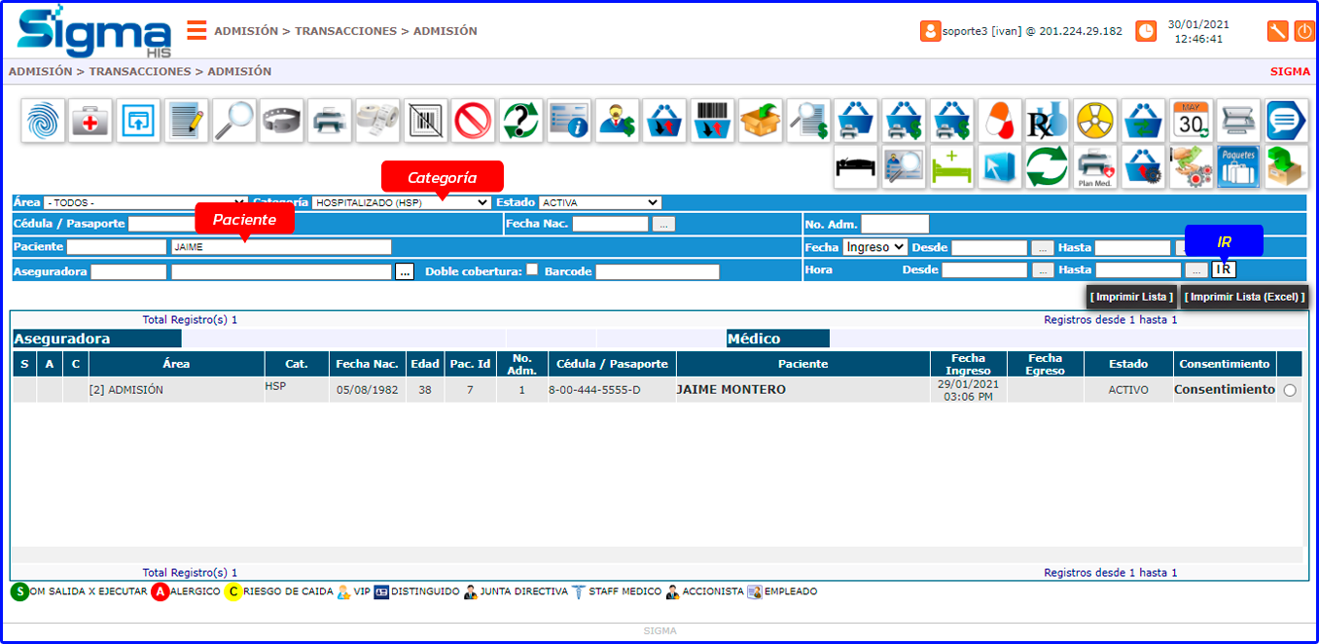Click the Consentimiento link in the row

1224,389
